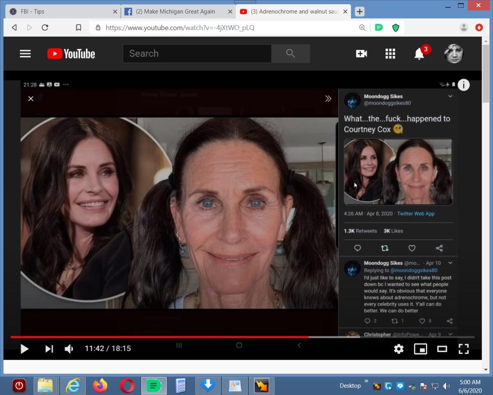Open the account avatar menu
This screenshot has width=493, height=395.
click(454, 54)
